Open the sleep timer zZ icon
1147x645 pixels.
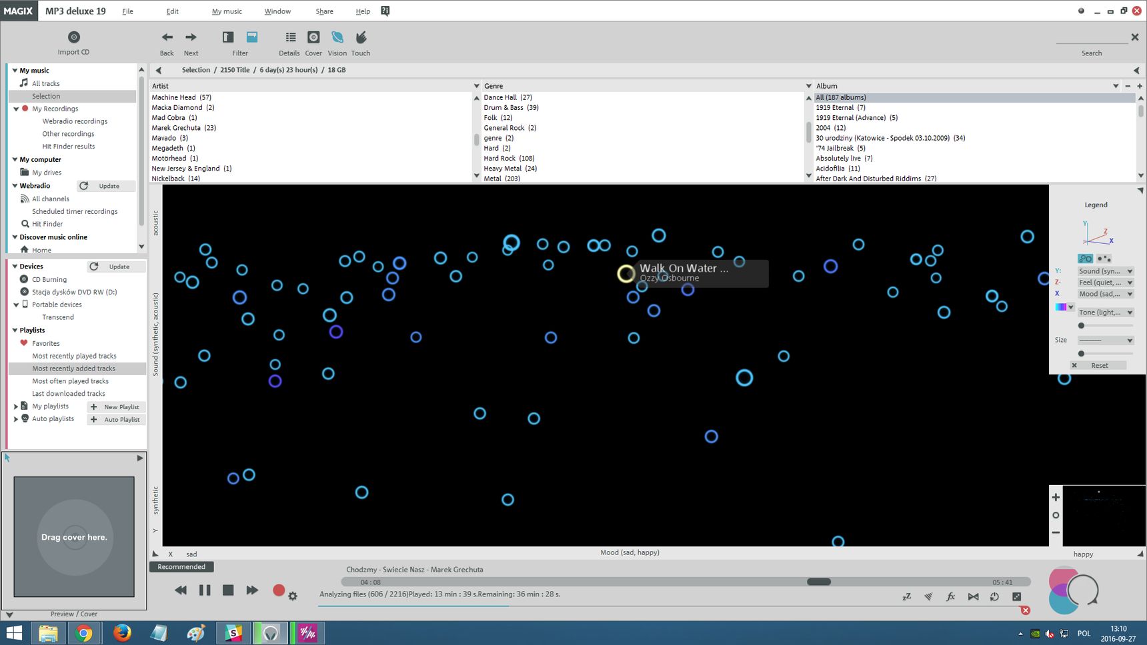(907, 597)
